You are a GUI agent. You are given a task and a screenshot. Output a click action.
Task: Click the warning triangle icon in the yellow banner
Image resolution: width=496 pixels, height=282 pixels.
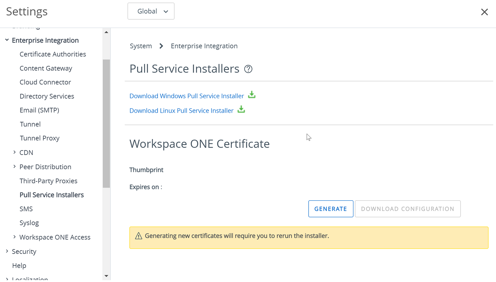tap(138, 236)
